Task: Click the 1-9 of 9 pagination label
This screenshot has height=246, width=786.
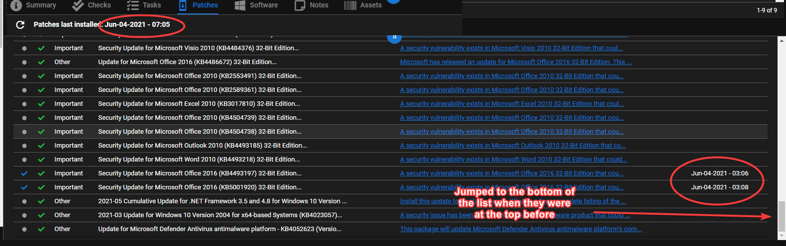Action: pyautogui.click(x=767, y=10)
